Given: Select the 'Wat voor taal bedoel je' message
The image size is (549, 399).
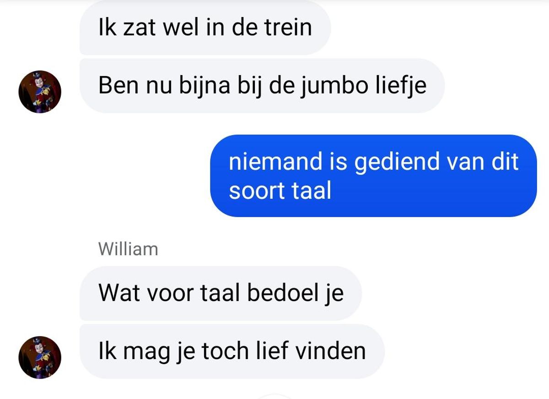Looking at the screenshot, I should coord(221,293).
